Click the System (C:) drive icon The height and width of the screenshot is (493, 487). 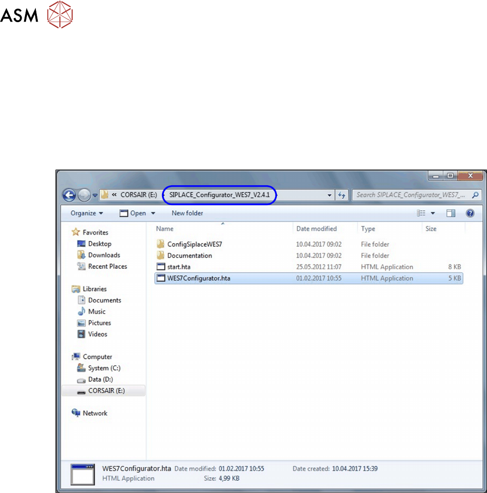point(81,368)
